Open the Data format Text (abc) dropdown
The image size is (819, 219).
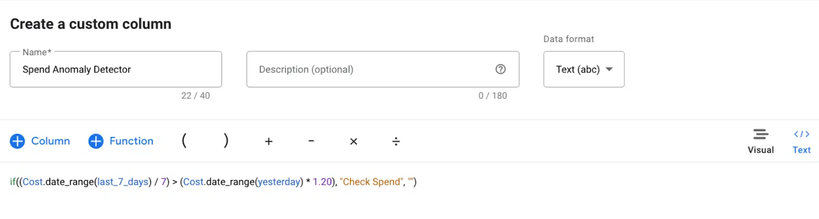pyautogui.click(x=584, y=69)
